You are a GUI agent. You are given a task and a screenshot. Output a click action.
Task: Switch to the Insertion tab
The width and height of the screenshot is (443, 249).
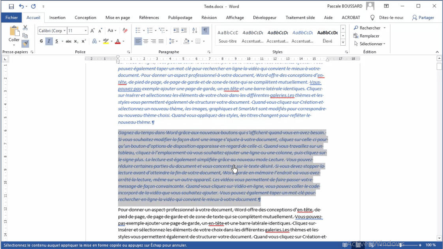point(57,17)
